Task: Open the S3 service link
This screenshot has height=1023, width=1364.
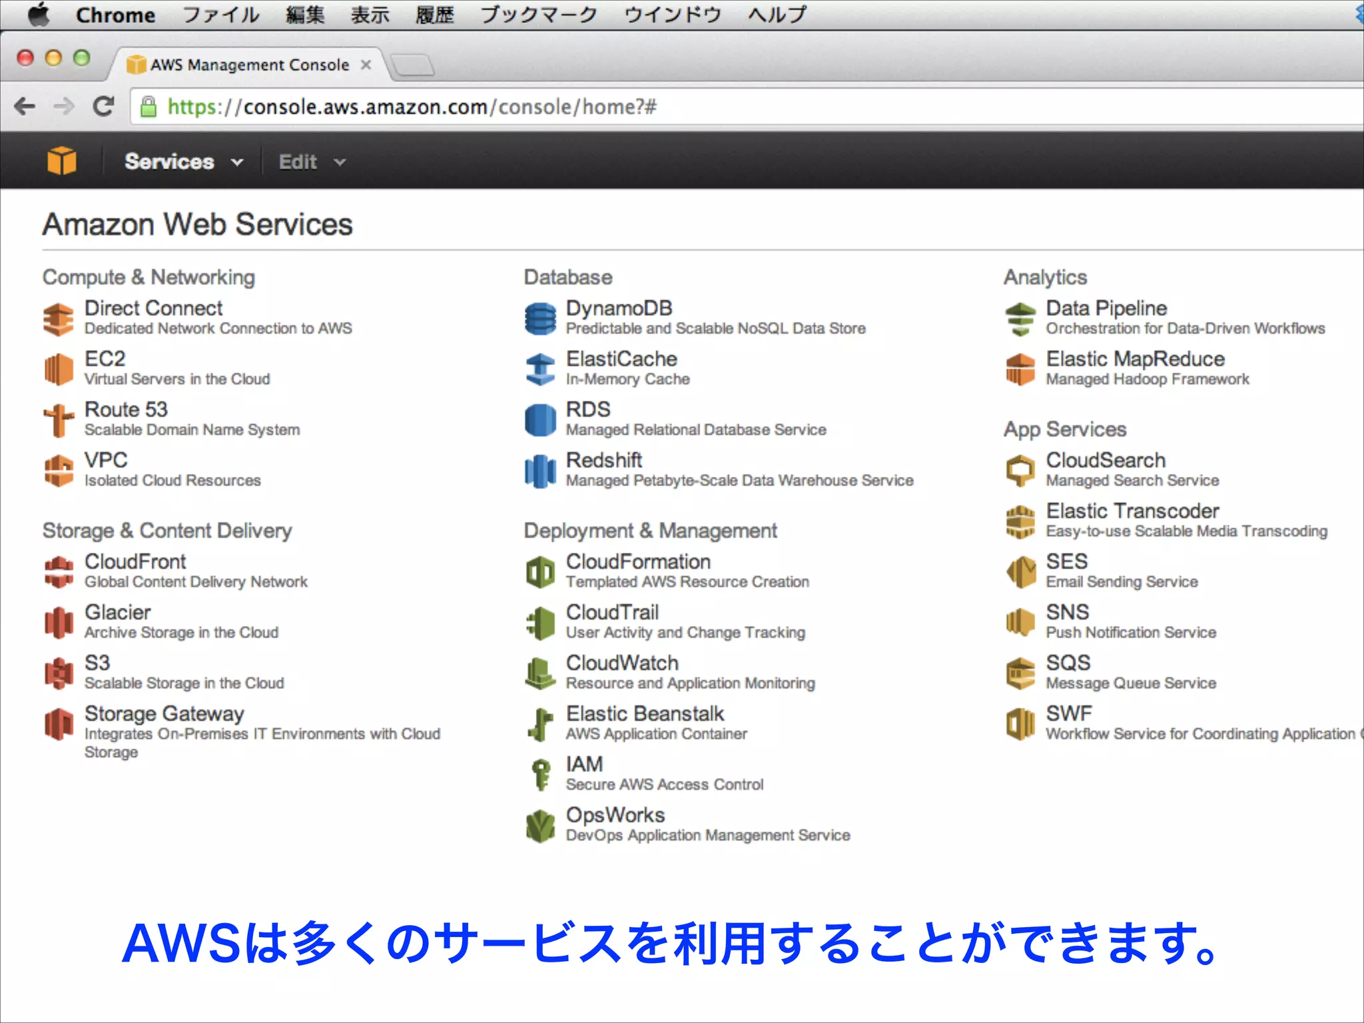Action: pos(97,663)
